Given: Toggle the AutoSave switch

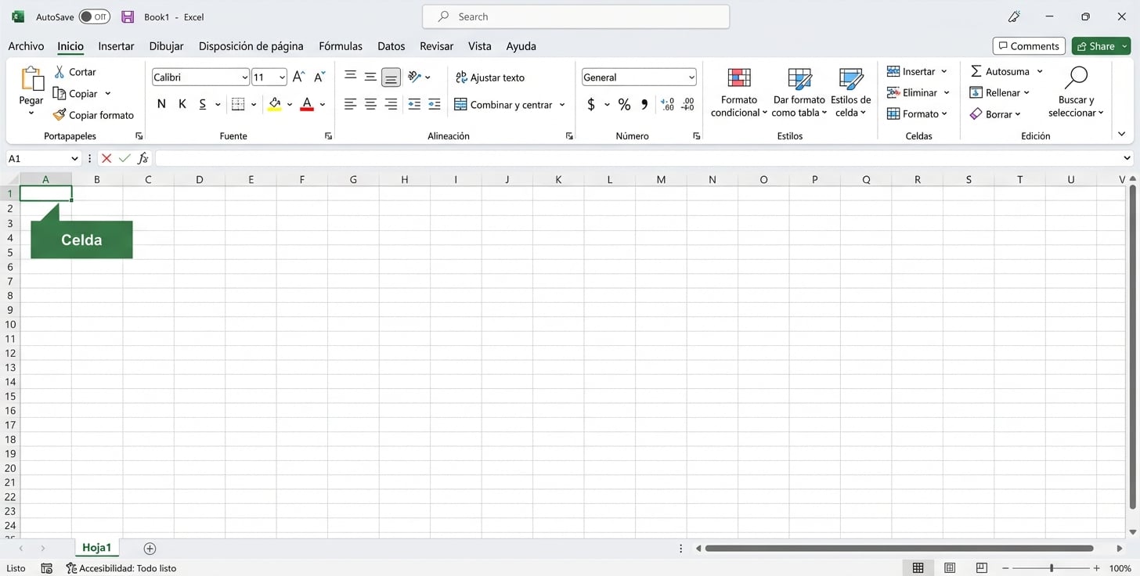Looking at the screenshot, I should coord(95,16).
